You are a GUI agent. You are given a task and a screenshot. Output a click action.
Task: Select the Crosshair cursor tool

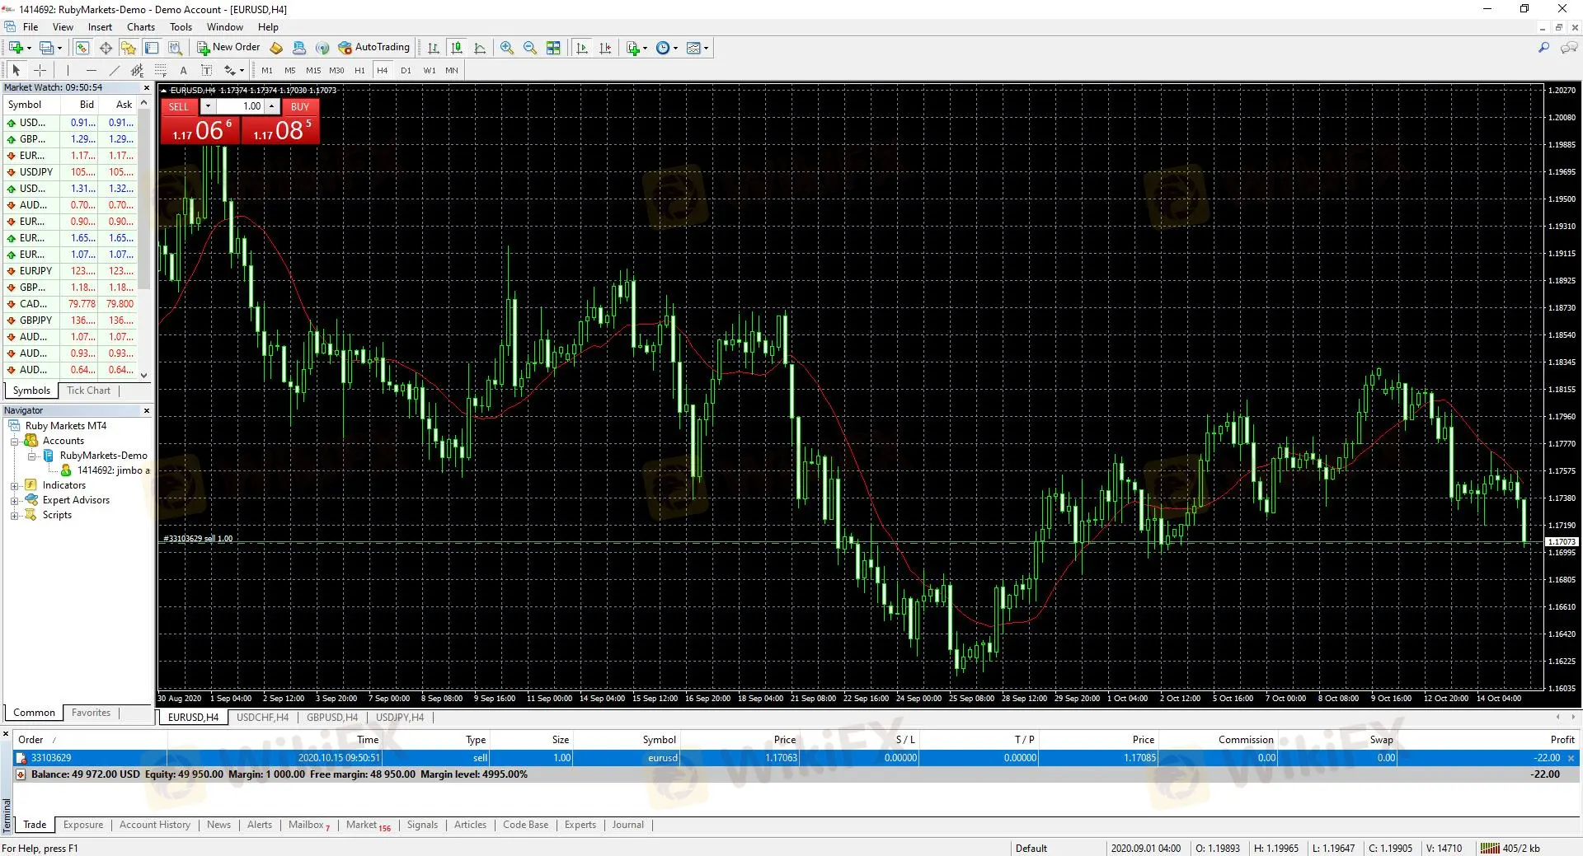tap(40, 71)
